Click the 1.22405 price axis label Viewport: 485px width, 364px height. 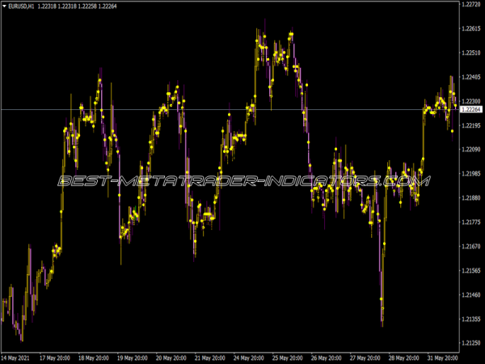[470, 78]
